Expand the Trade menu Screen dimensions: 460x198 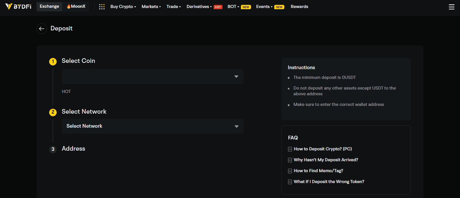[x=174, y=7]
